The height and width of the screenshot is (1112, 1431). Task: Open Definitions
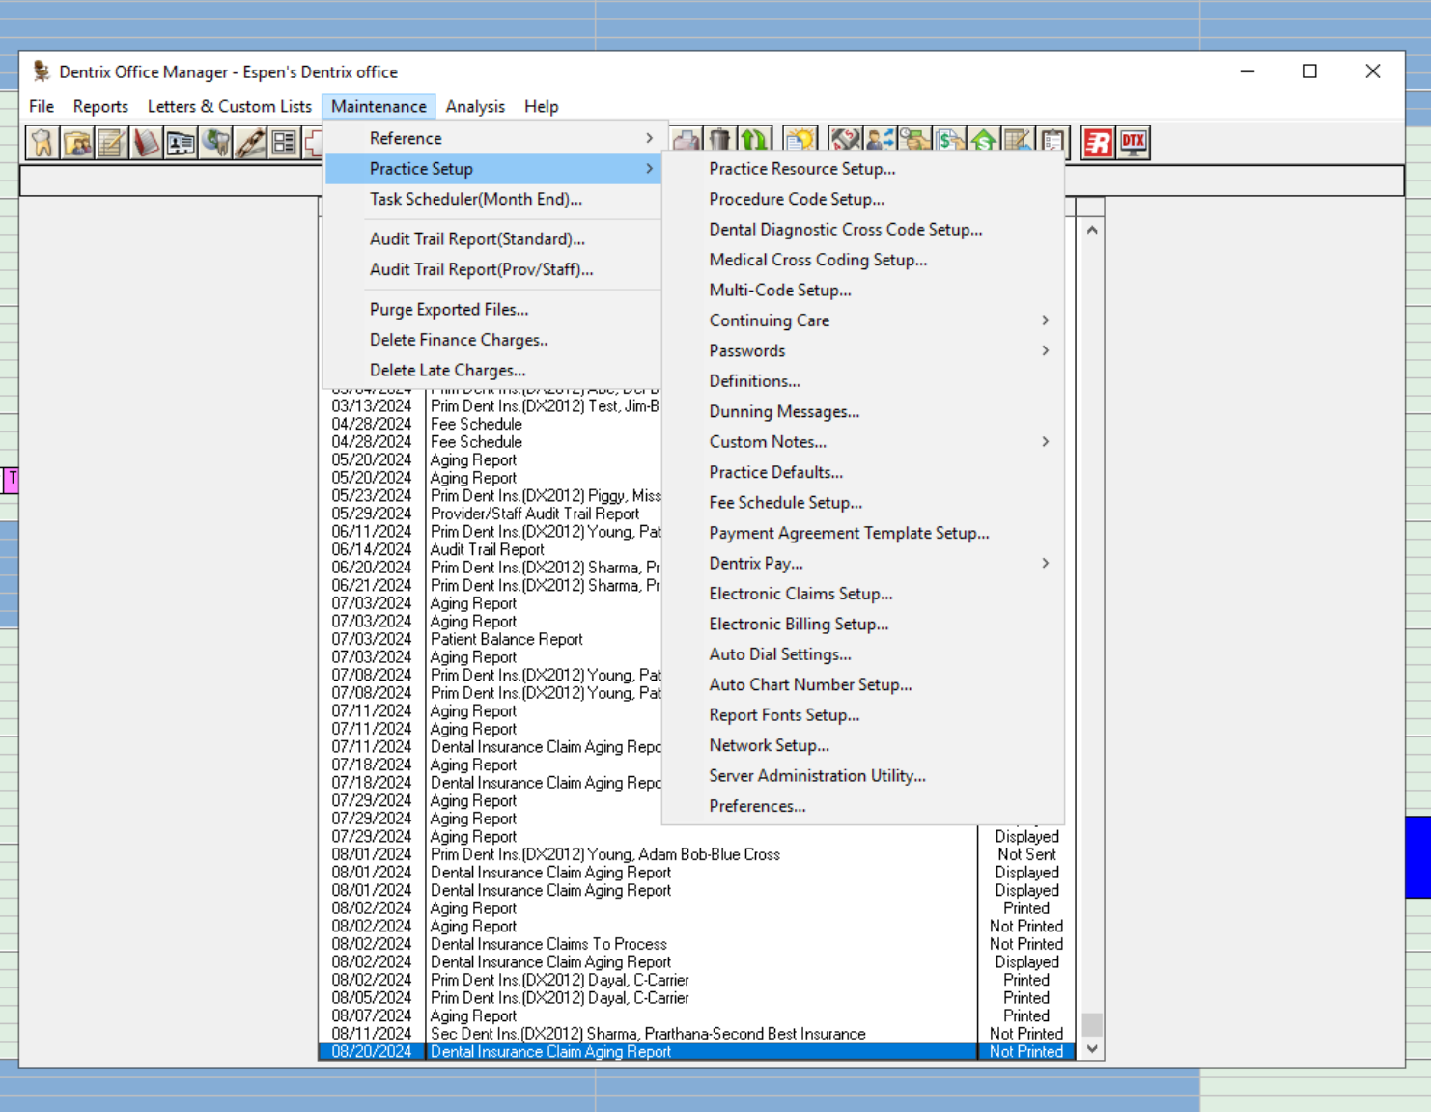[x=863, y=381]
